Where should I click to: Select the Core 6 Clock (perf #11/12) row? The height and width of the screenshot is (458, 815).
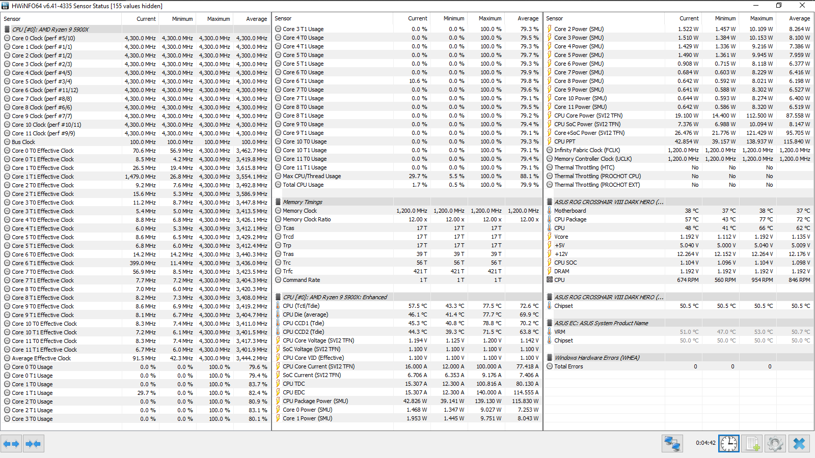click(136, 90)
